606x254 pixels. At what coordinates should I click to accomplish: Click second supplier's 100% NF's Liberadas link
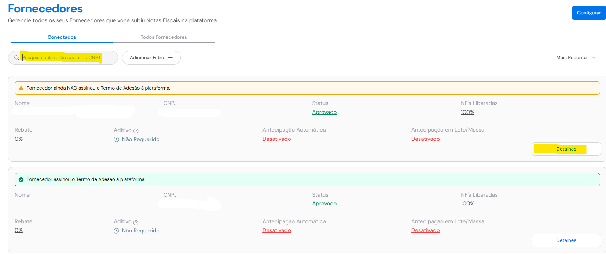click(x=467, y=204)
